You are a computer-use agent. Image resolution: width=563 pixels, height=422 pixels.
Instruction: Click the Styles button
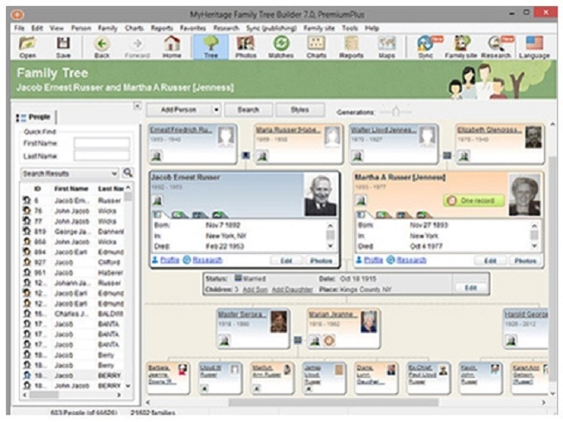tap(301, 110)
